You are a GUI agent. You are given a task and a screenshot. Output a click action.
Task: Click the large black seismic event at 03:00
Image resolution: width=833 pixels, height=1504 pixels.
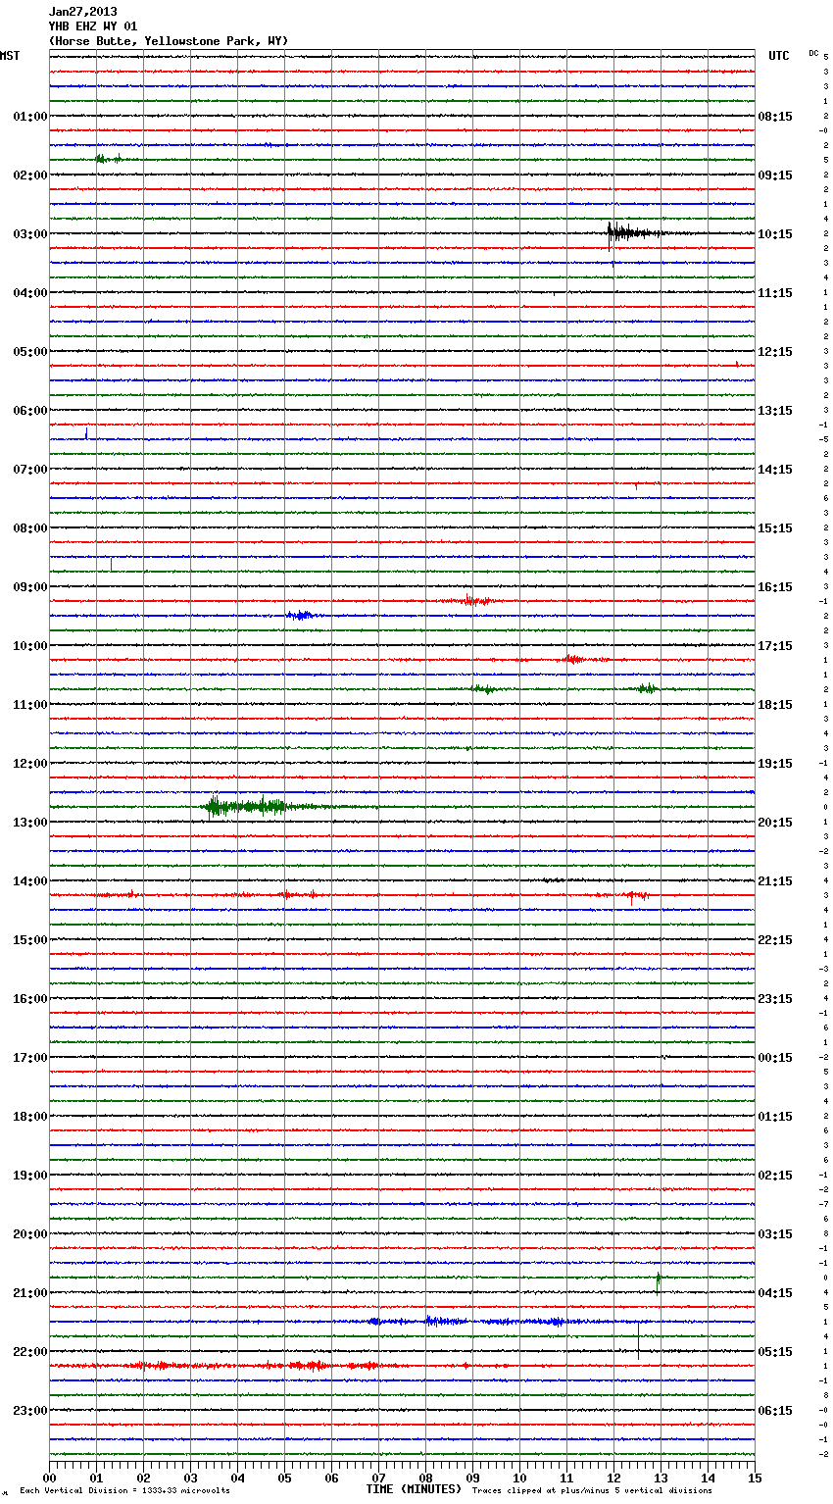(635, 233)
